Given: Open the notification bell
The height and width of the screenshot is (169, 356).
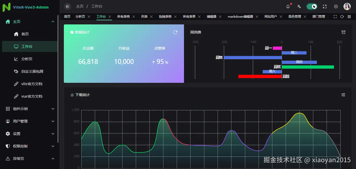Looking at the screenshot, I should click(x=288, y=6).
